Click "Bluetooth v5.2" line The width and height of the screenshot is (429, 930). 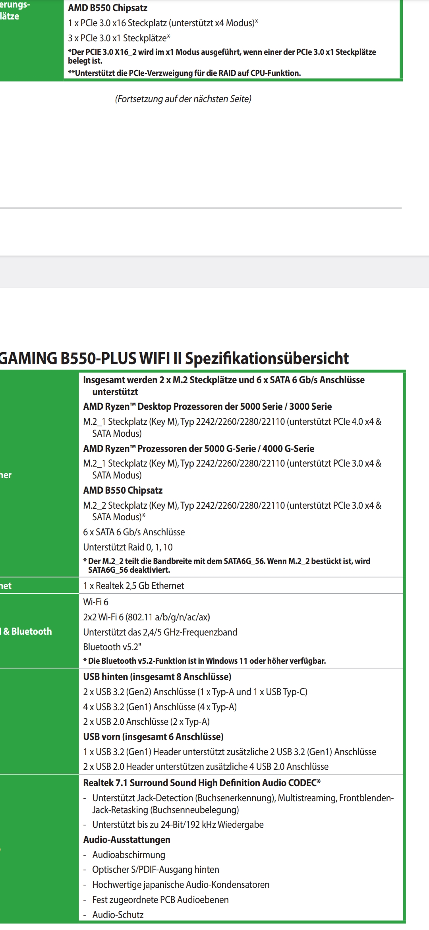click(x=112, y=647)
